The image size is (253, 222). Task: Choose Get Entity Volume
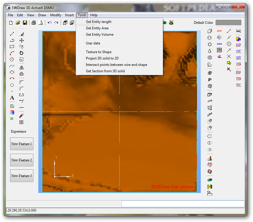[x=120, y=35]
